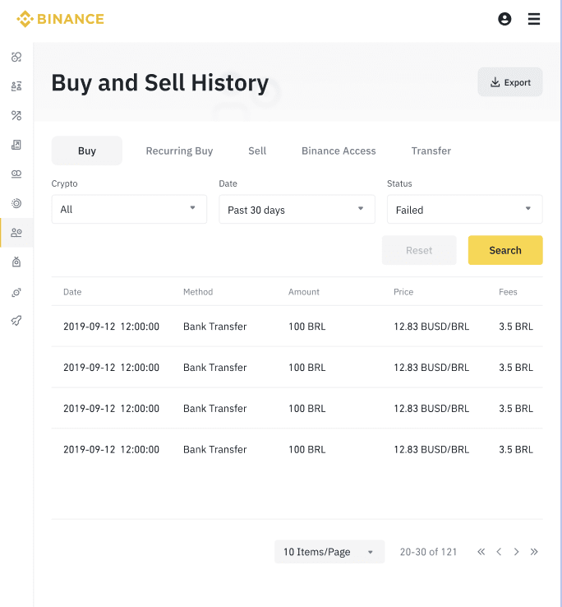Click the Binance logo

[x=61, y=19]
